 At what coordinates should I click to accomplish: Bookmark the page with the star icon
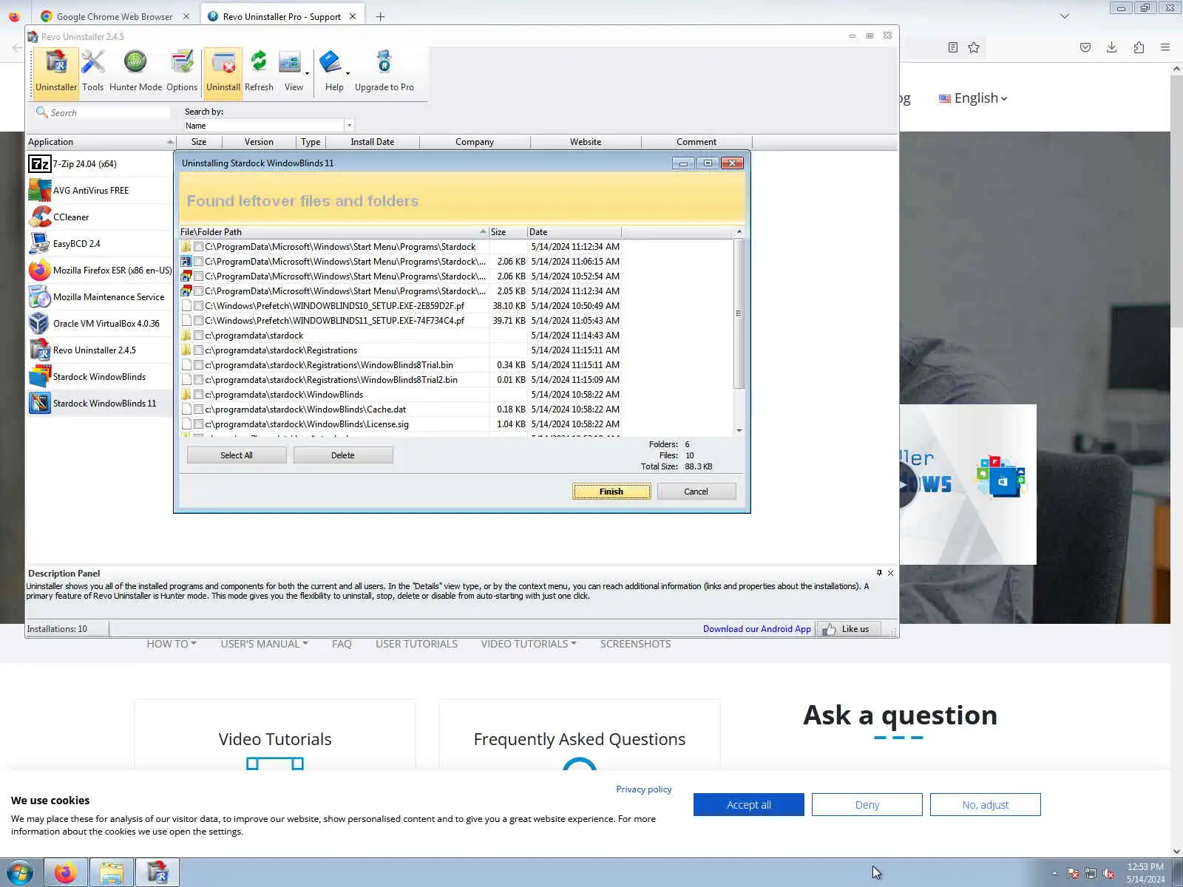point(974,47)
